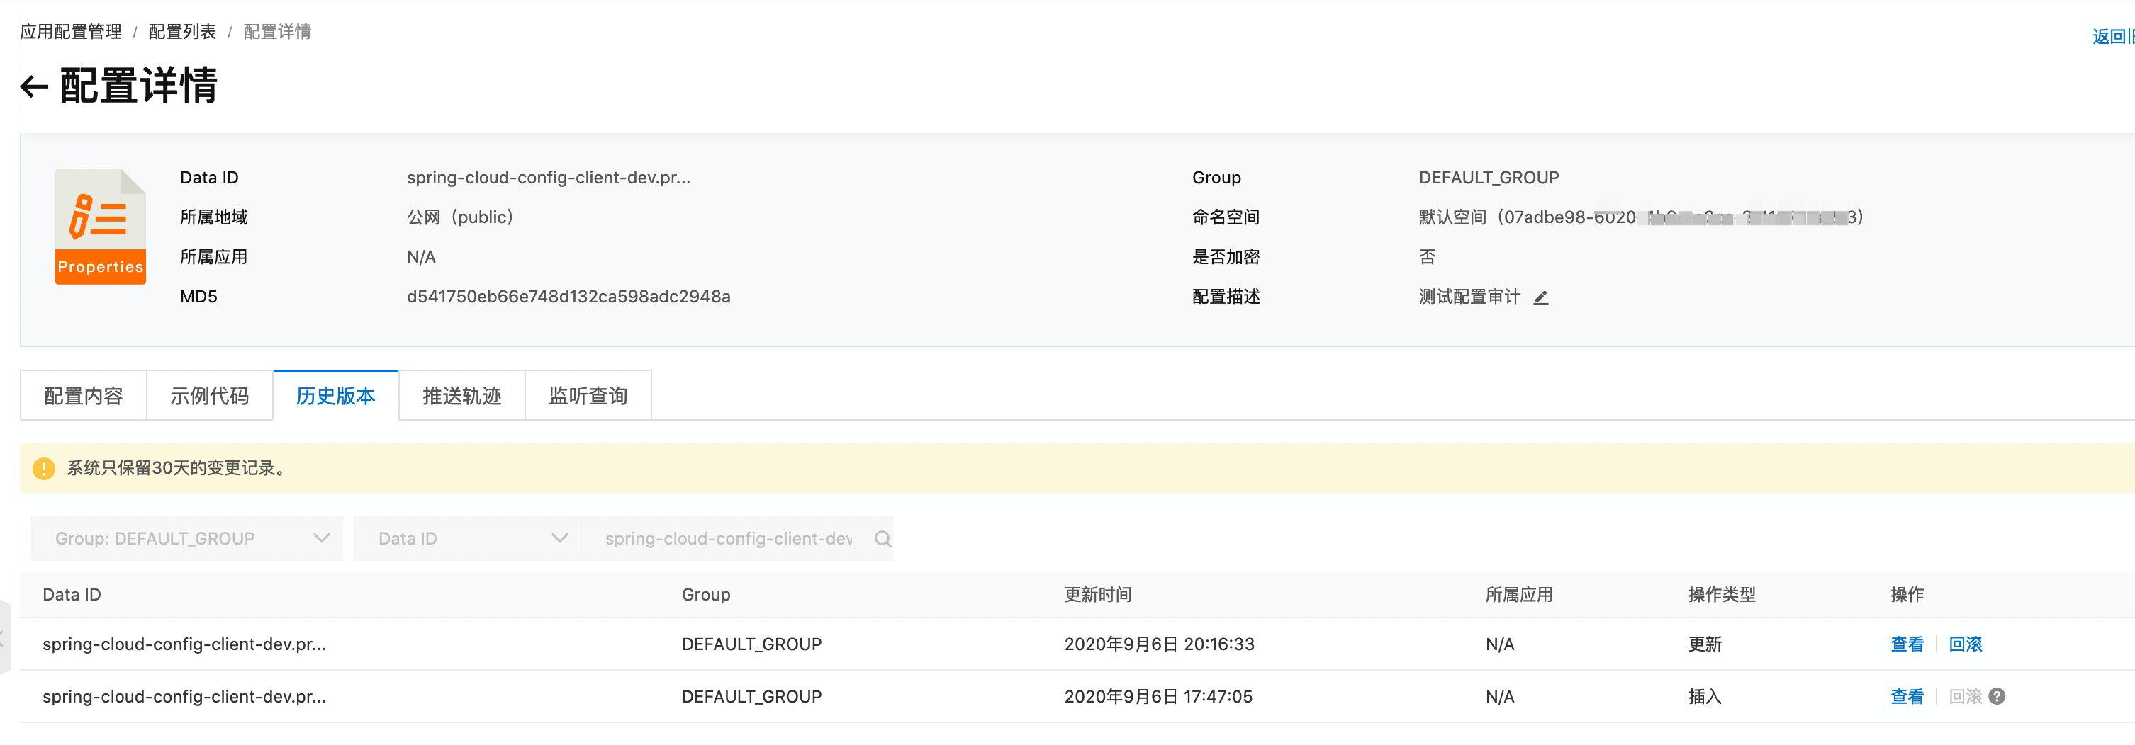The height and width of the screenshot is (745, 2135).
Task: Click the spring-cloud-config-client-dev search input field
Action: tap(728, 539)
